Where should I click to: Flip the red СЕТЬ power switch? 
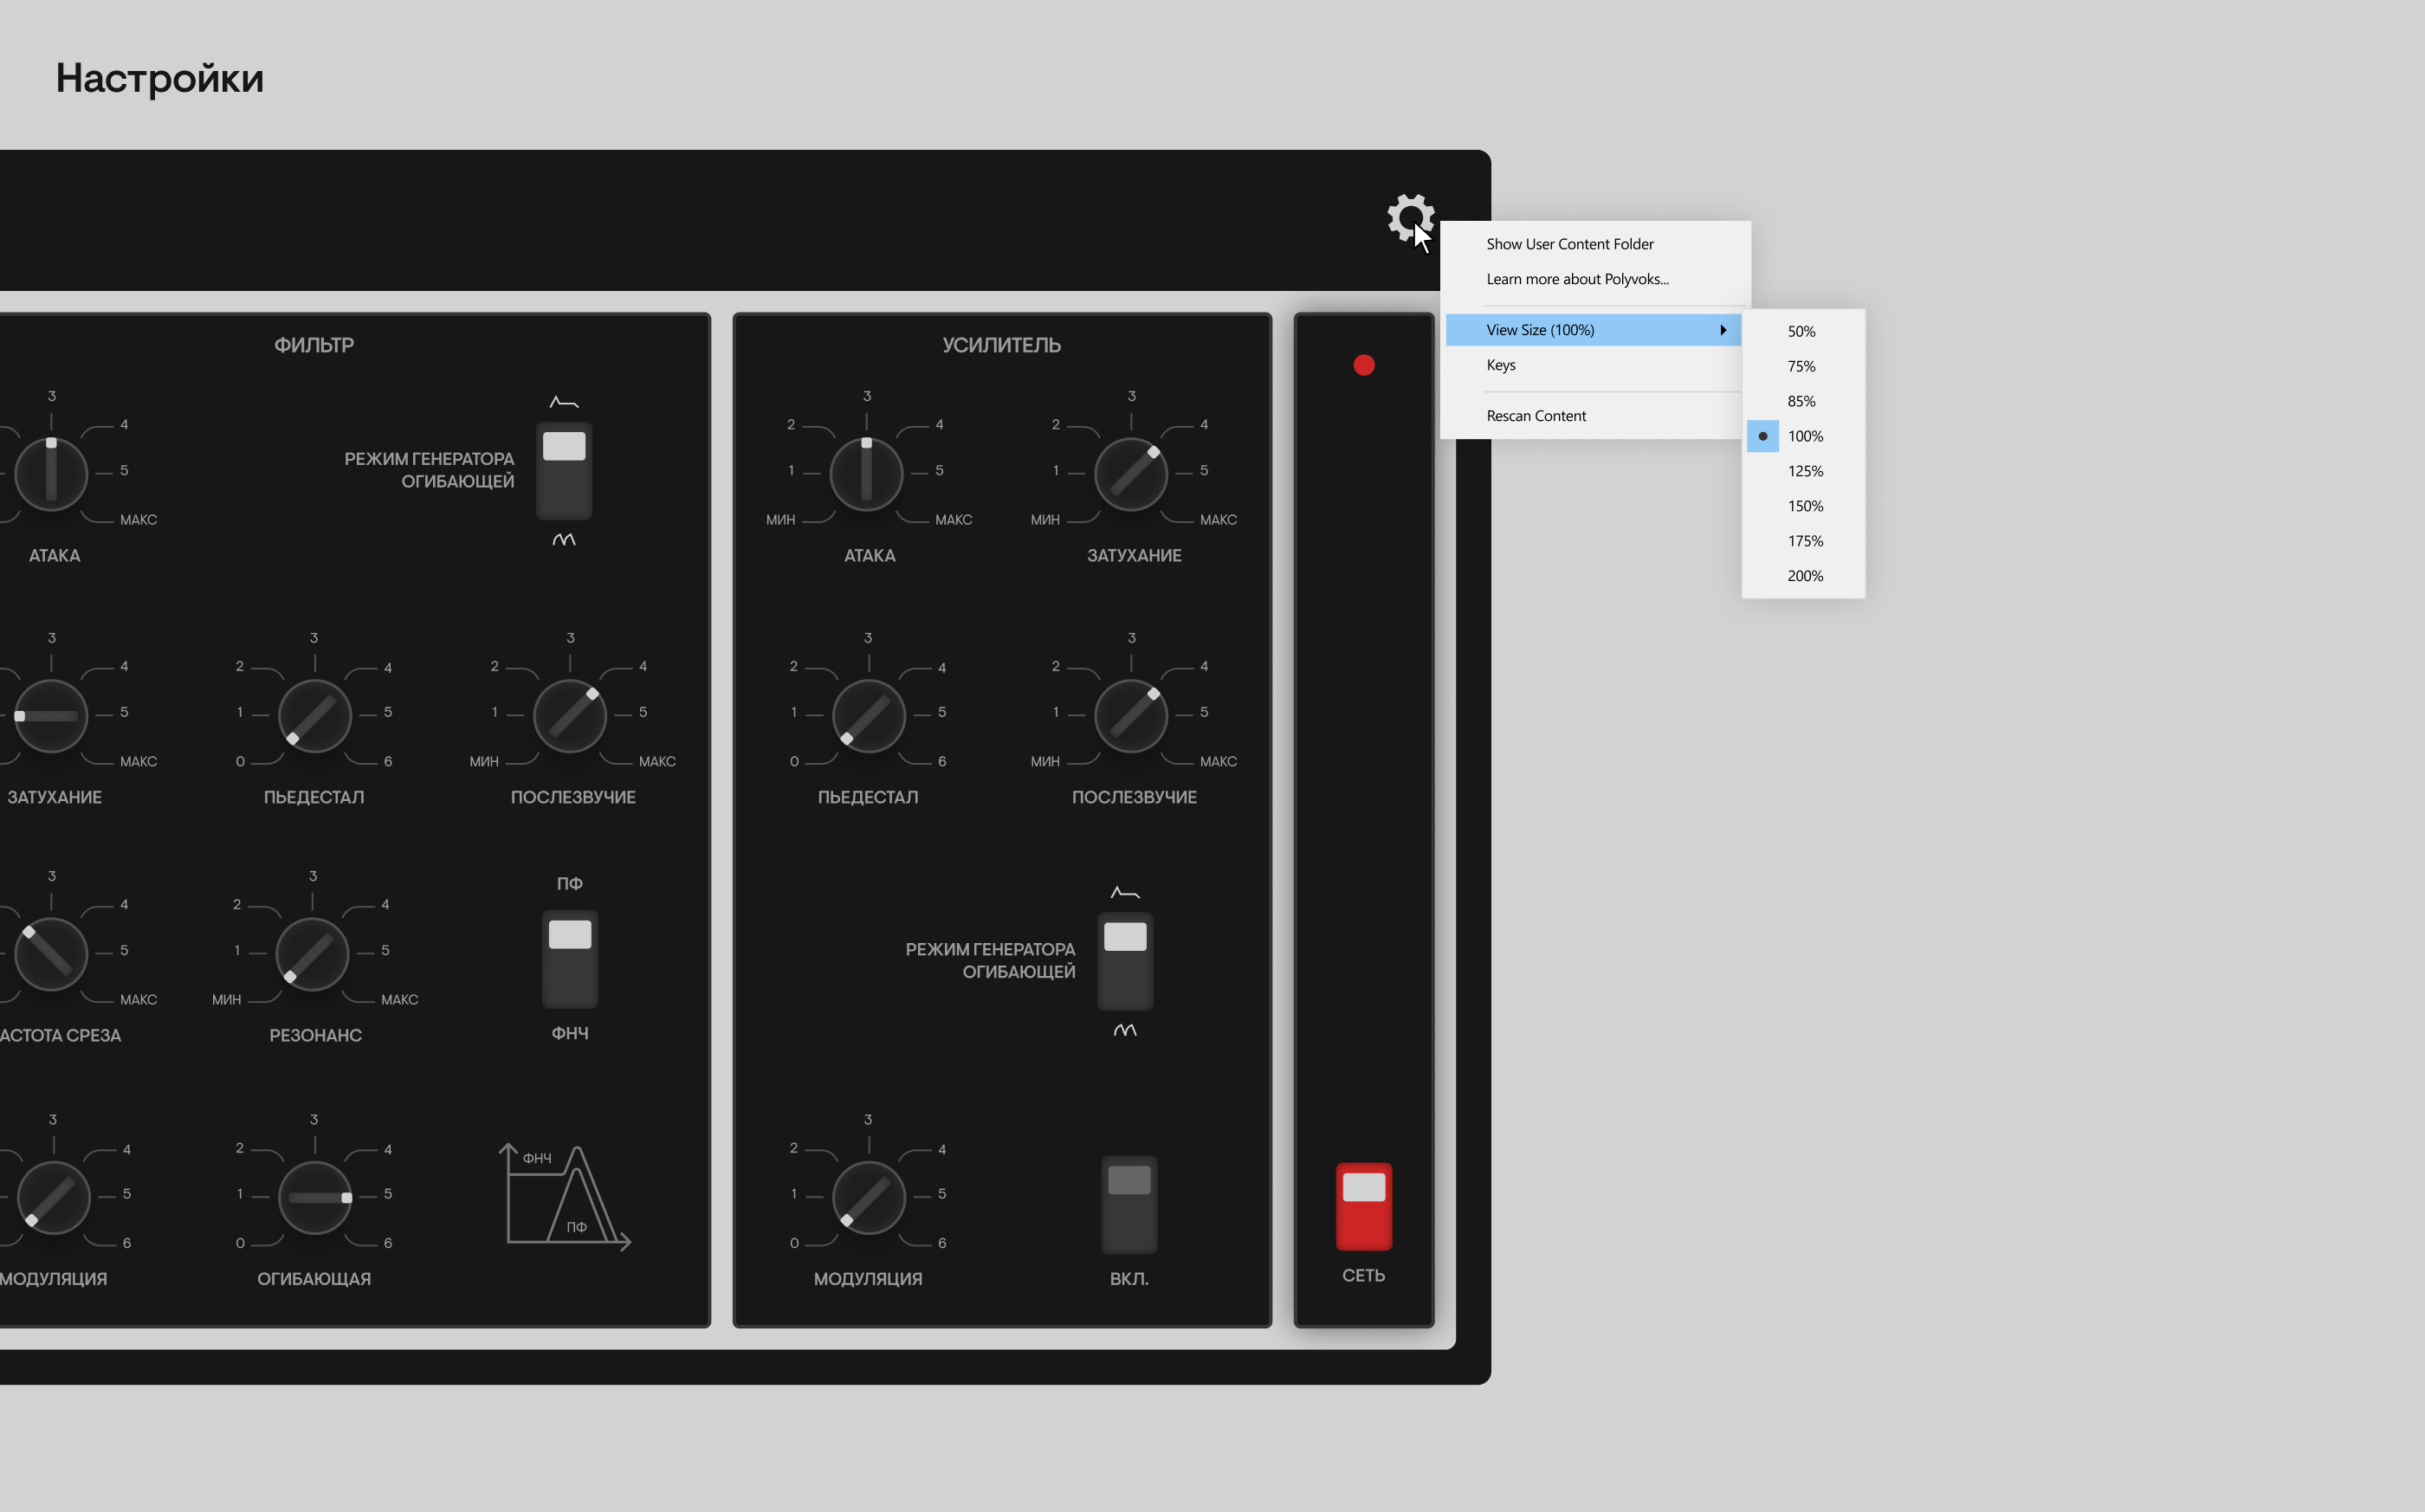click(x=1363, y=1207)
